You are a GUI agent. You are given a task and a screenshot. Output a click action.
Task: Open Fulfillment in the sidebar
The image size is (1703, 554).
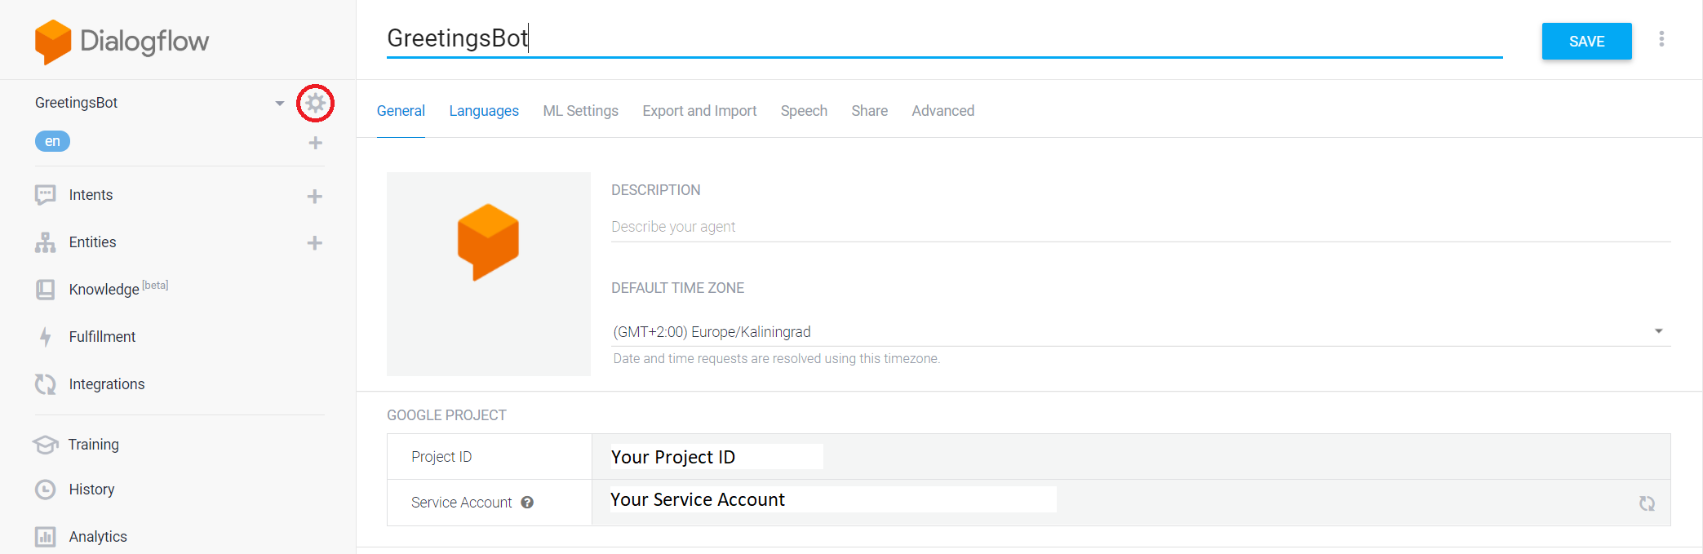(102, 337)
